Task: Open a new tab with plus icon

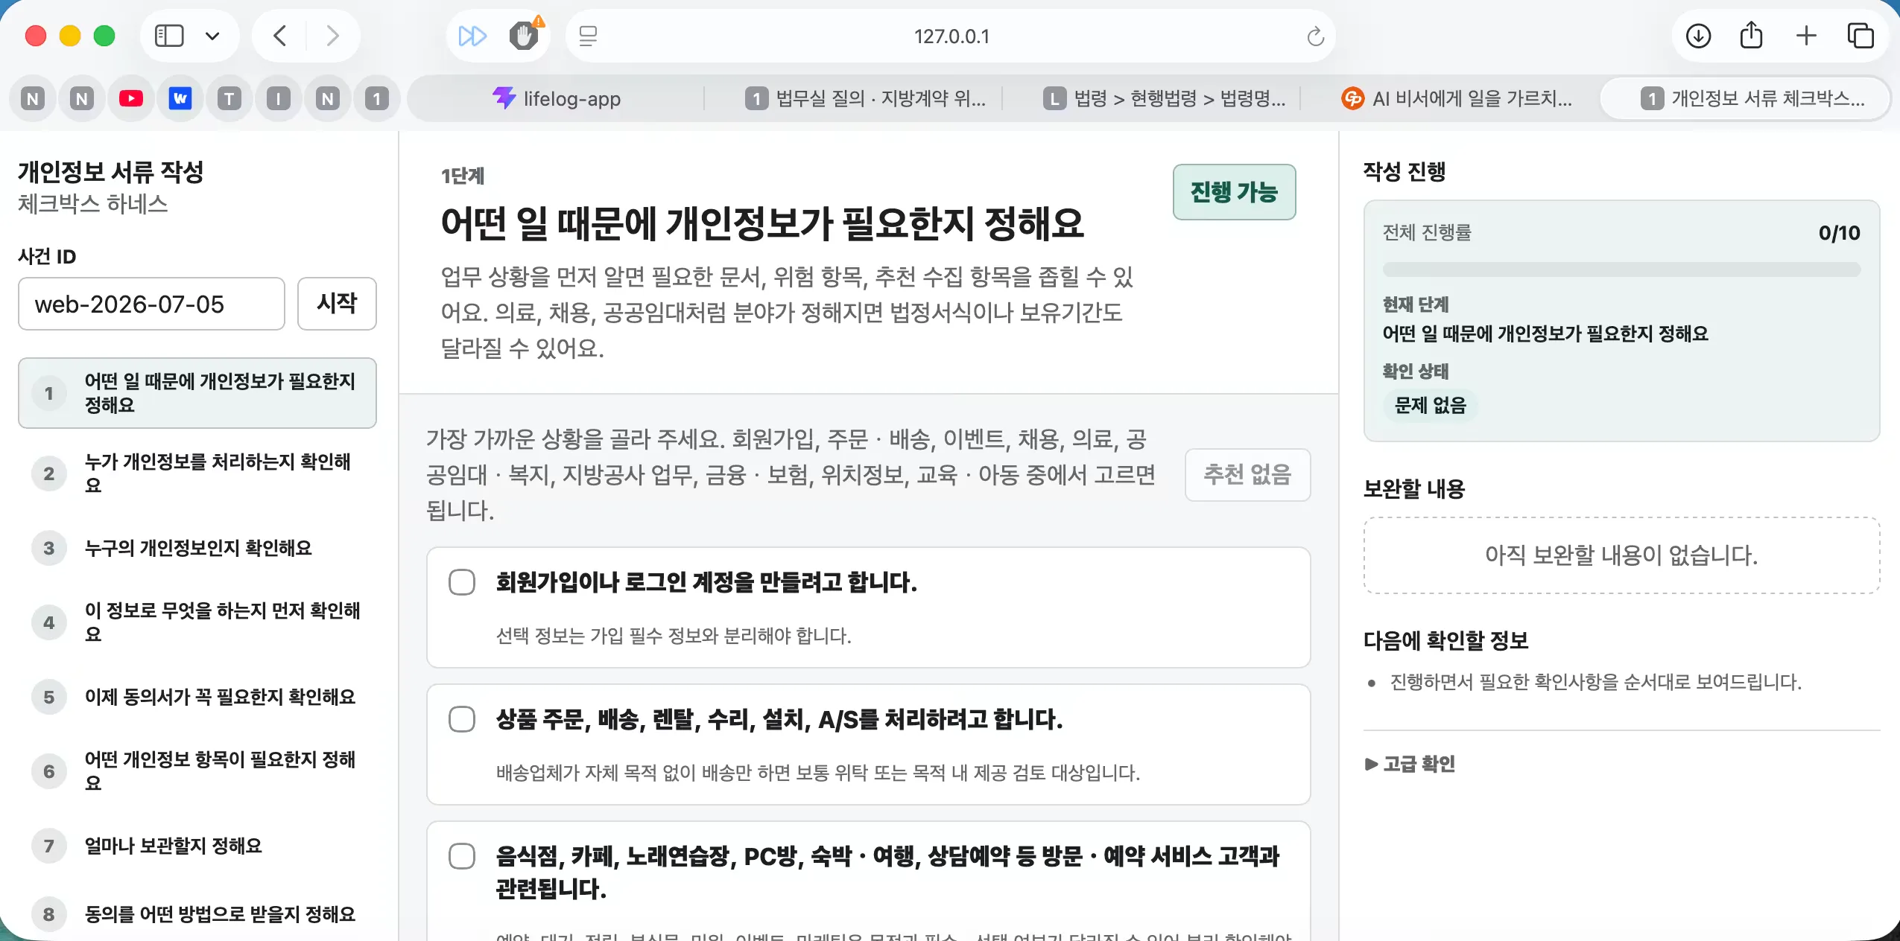Action: tap(1806, 36)
